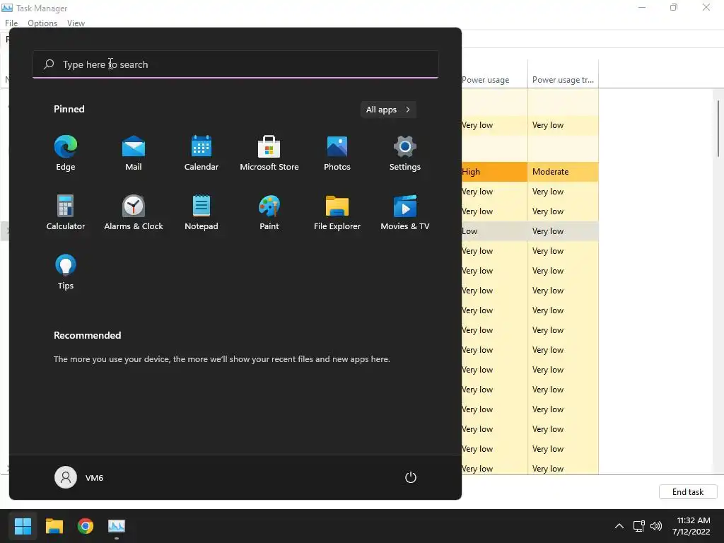Open the File menu in Task Manager
This screenshot has height=543, width=724.
click(x=11, y=23)
